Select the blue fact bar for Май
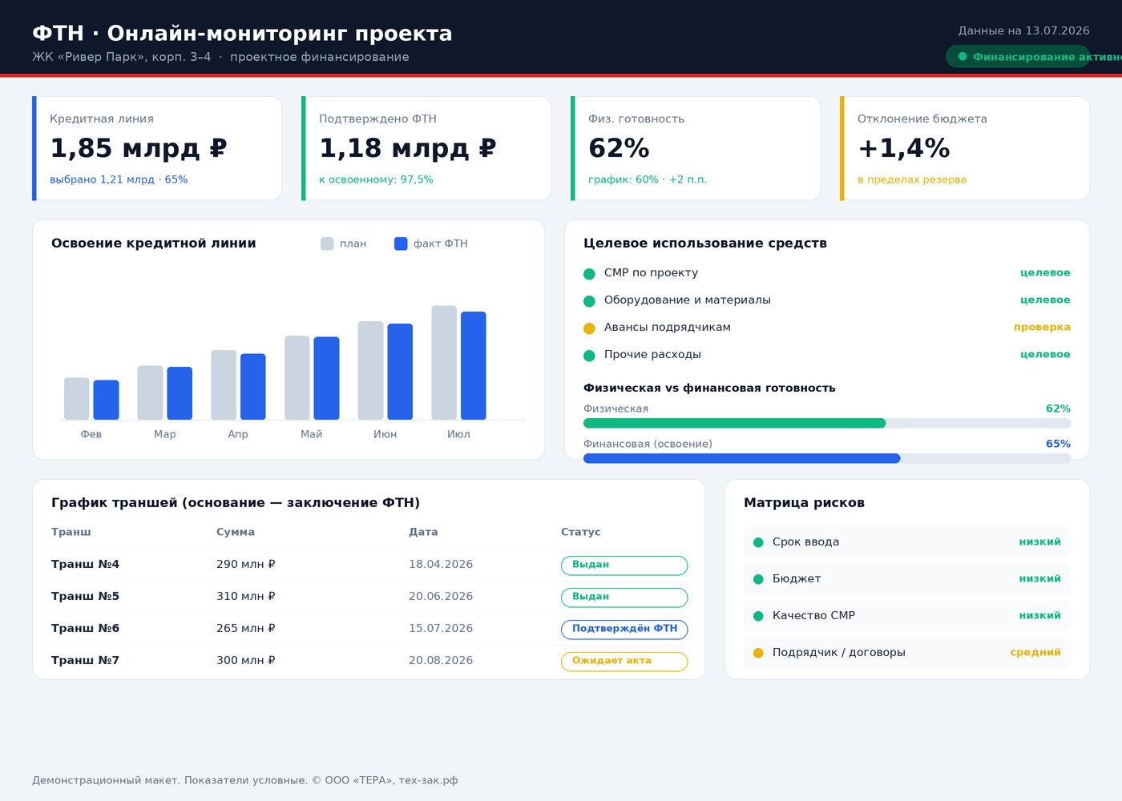This screenshot has height=801, width=1122. [x=326, y=378]
